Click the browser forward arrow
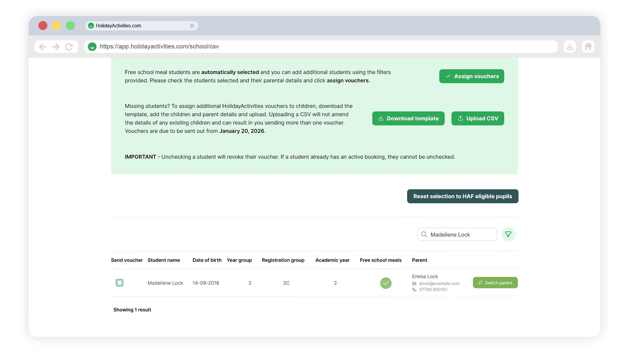 tap(56, 47)
